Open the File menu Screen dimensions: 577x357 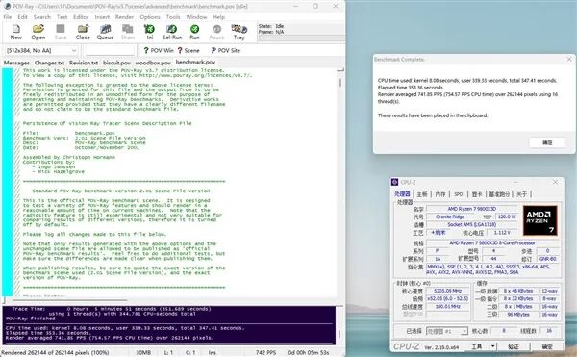click(8, 17)
